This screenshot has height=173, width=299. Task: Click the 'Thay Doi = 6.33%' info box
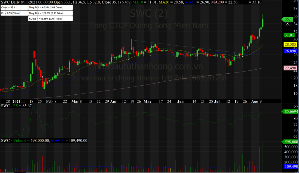(x=50, y=7)
